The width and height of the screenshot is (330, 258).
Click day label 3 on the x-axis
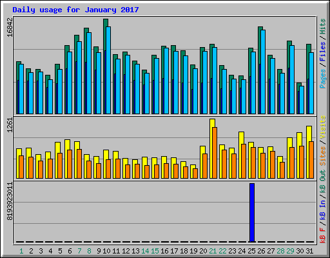click(x=41, y=251)
